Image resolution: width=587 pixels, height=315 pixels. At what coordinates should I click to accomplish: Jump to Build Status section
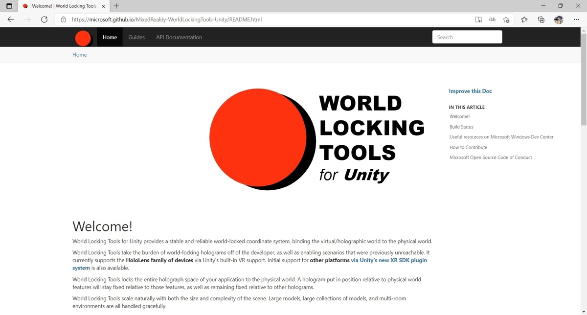click(461, 127)
